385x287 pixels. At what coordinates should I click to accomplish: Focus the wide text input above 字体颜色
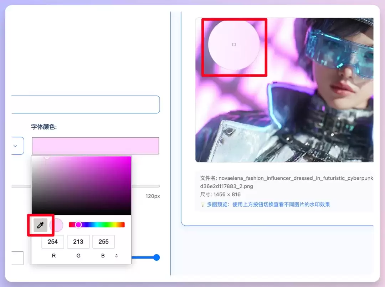(86, 104)
